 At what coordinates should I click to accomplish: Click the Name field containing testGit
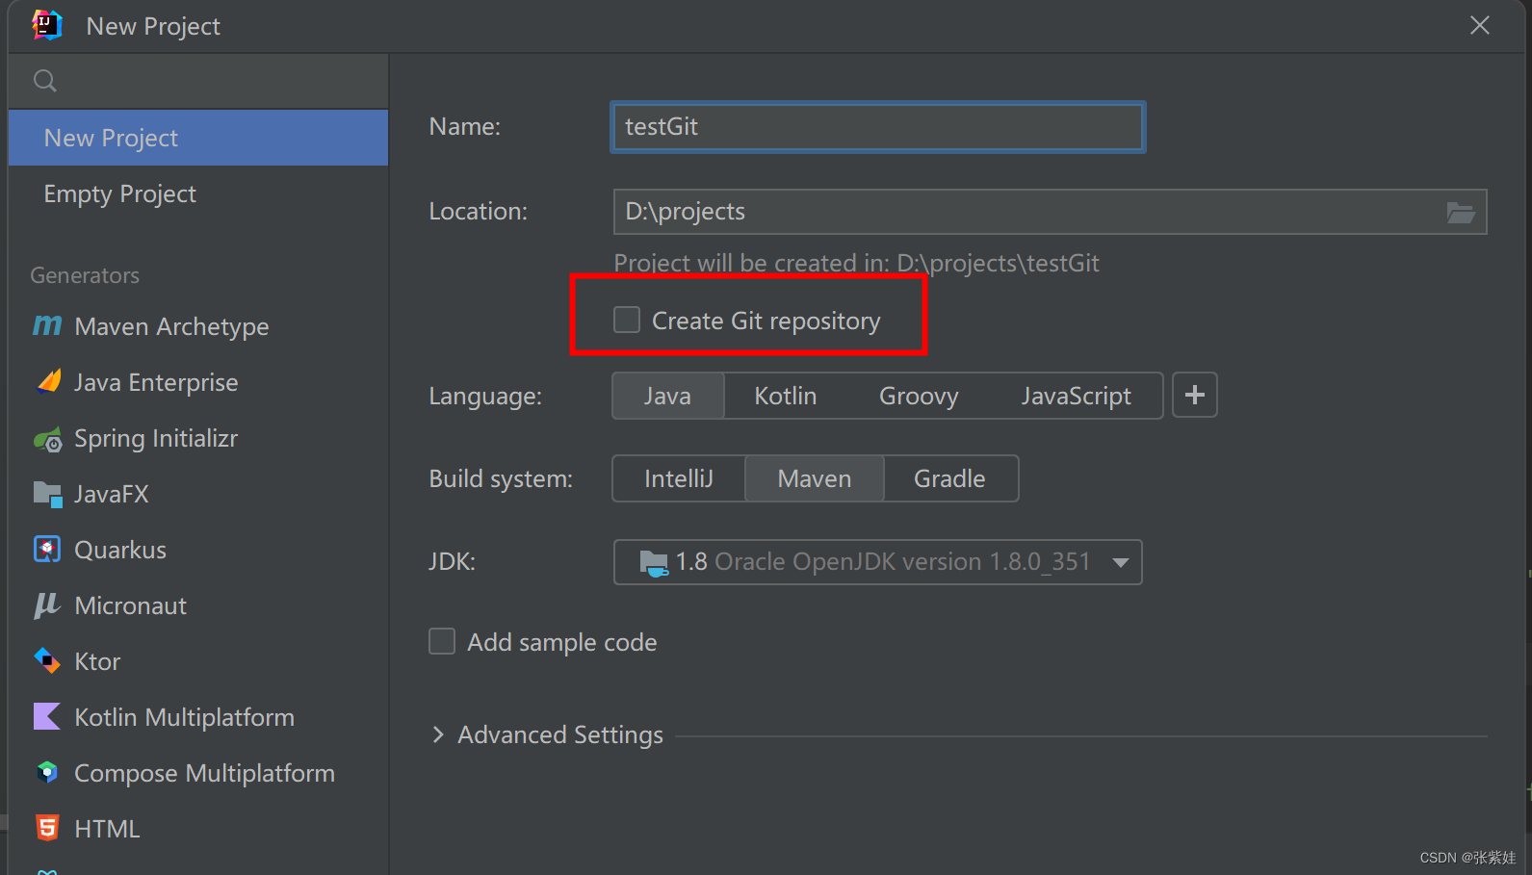tap(878, 127)
